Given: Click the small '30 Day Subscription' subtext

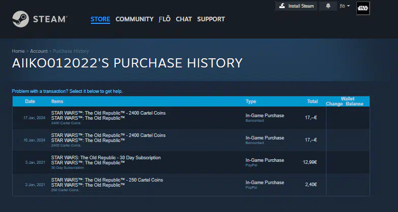Looking at the screenshot, I should [68, 168].
